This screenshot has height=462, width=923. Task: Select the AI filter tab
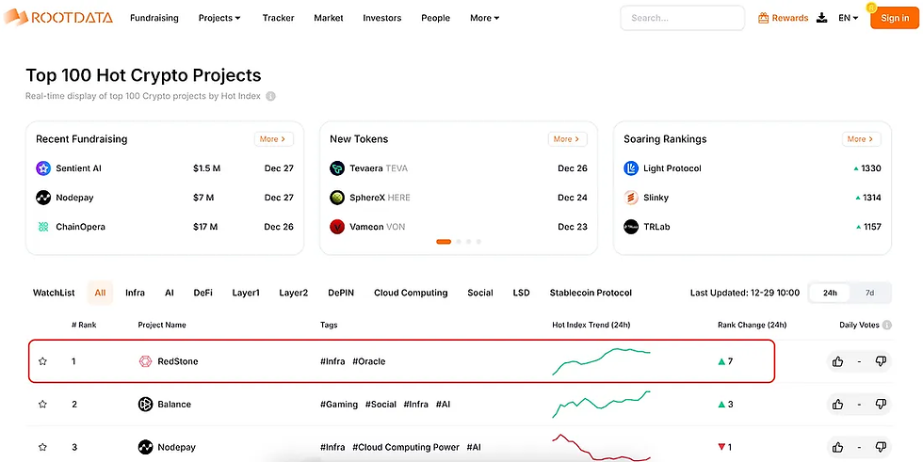[x=170, y=293]
